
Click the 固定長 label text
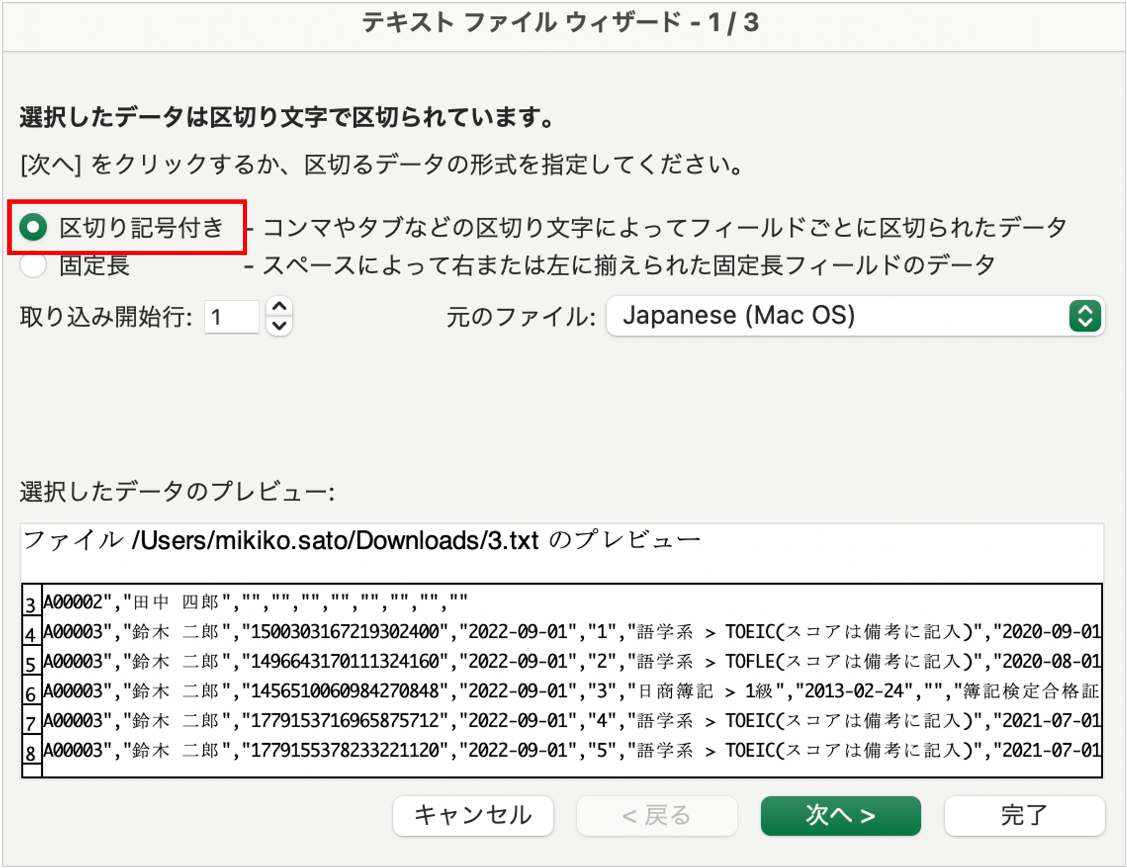tap(94, 266)
